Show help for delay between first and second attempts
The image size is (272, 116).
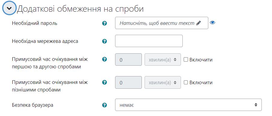tap(104, 59)
